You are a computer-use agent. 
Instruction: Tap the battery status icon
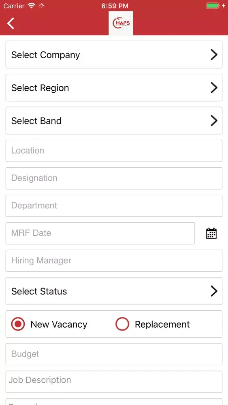coord(213,6)
